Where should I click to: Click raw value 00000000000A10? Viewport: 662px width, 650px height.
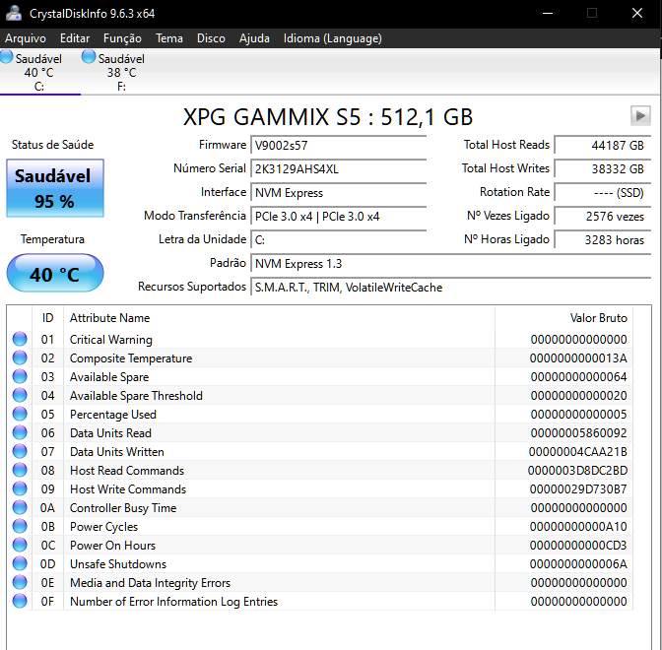[578, 527]
